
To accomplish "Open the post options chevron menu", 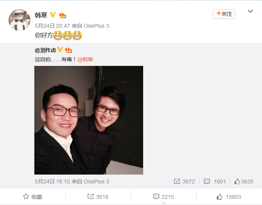I will tap(250, 11).
